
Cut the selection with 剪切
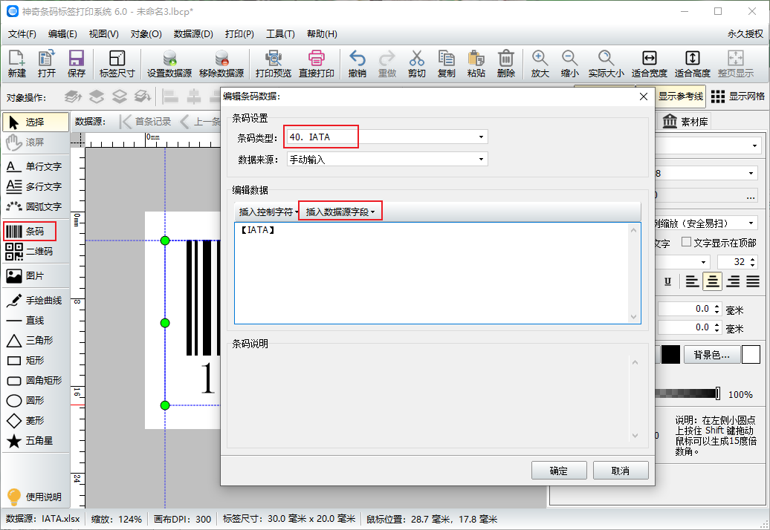[416, 64]
